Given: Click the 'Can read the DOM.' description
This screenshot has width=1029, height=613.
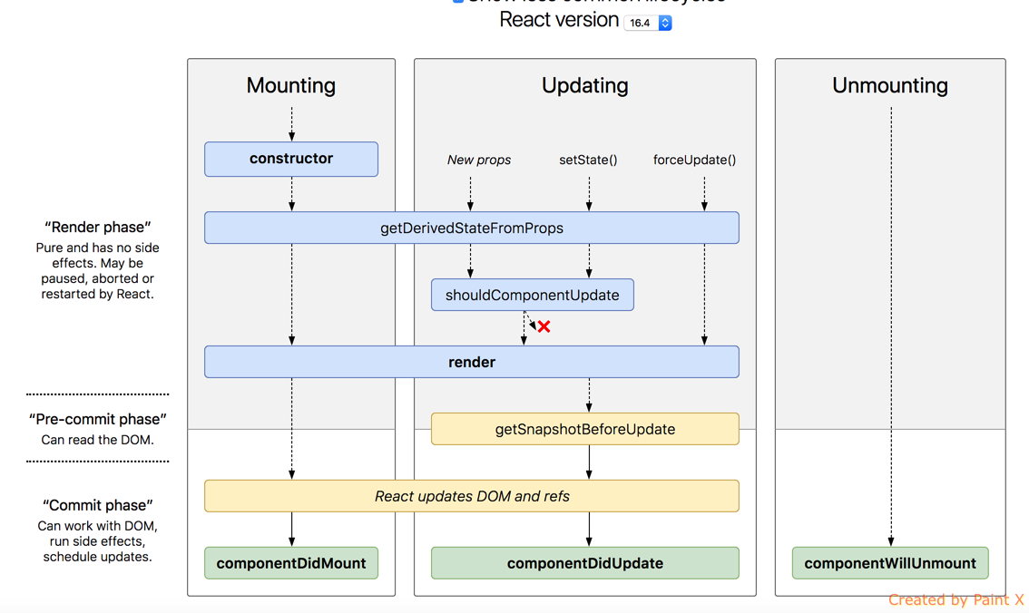Looking at the screenshot, I should (x=98, y=440).
